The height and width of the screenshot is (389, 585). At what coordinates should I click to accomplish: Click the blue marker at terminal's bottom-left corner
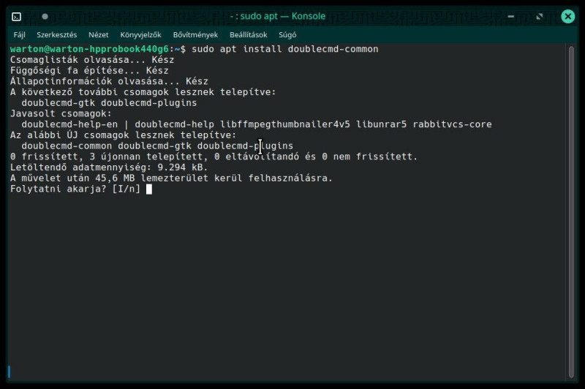pyautogui.click(x=9, y=371)
